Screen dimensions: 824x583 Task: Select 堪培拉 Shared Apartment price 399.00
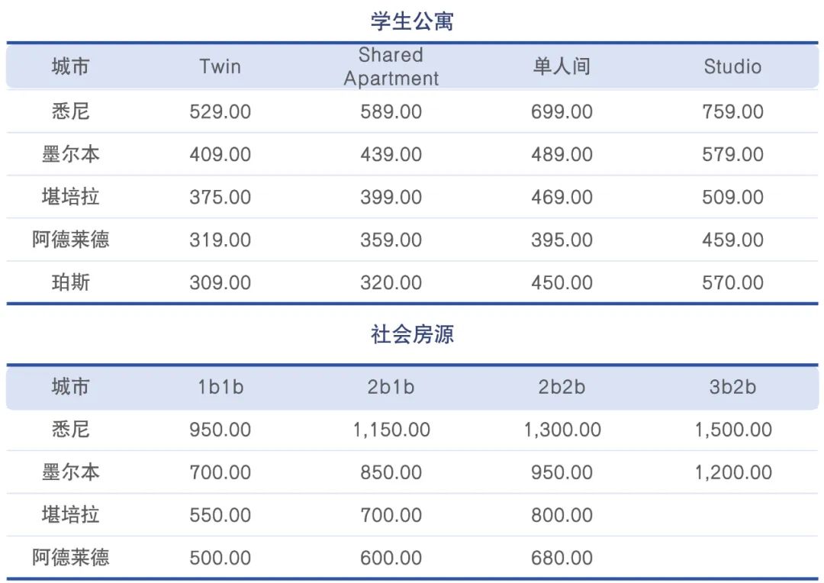pos(391,197)
